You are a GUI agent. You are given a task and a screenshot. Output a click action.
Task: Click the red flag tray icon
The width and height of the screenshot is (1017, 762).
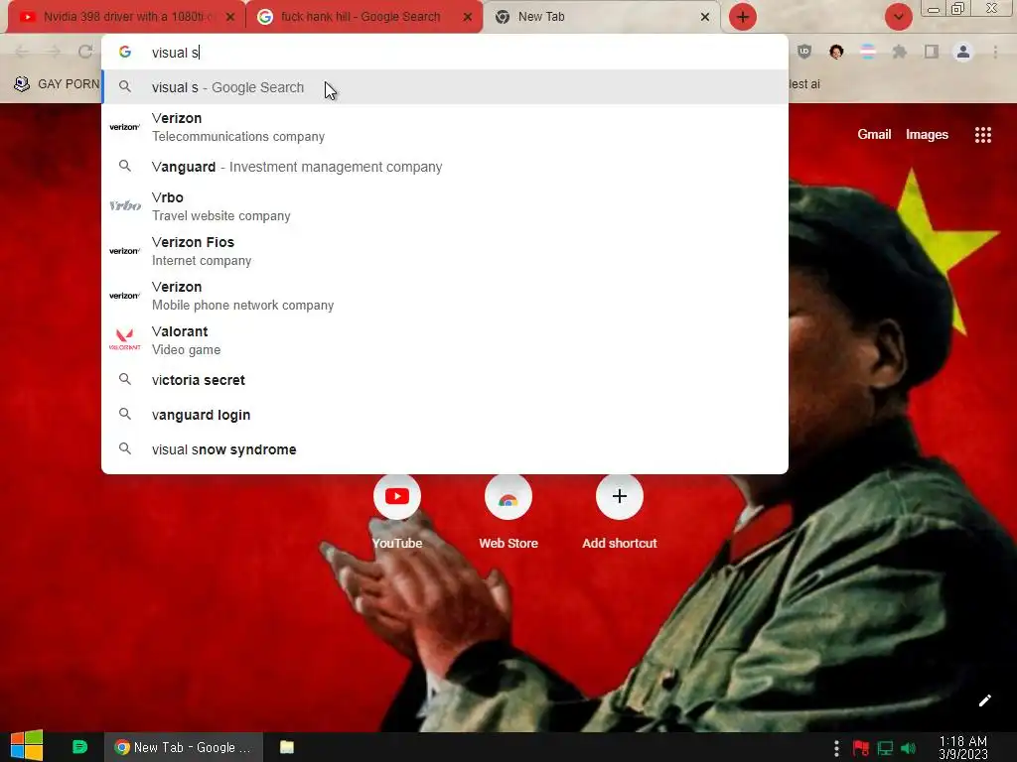(861, 748)
